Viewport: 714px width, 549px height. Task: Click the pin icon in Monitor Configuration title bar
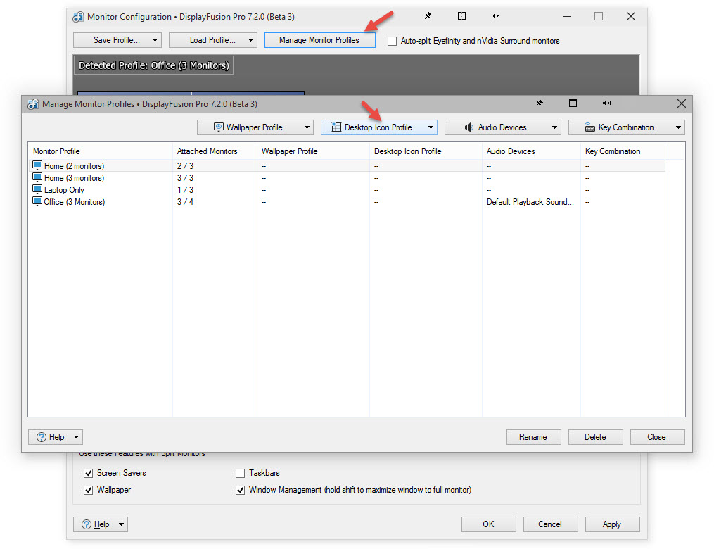tap(428, 16)
